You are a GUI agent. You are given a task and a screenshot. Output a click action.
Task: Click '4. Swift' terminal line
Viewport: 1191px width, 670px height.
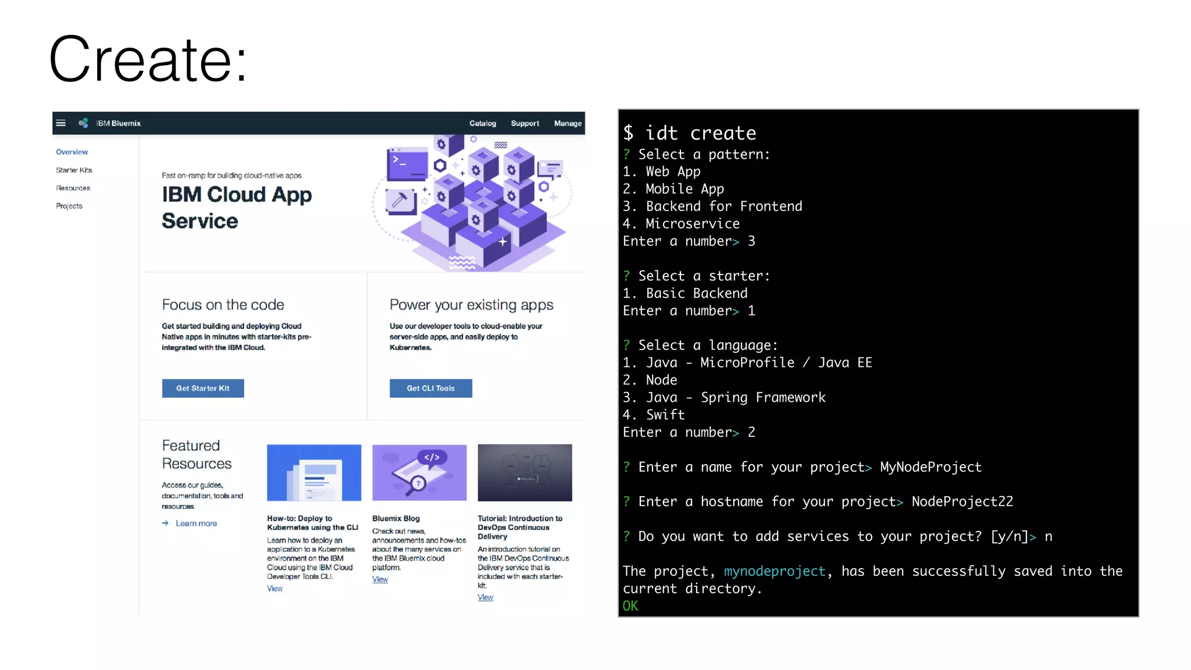point(654,415)
